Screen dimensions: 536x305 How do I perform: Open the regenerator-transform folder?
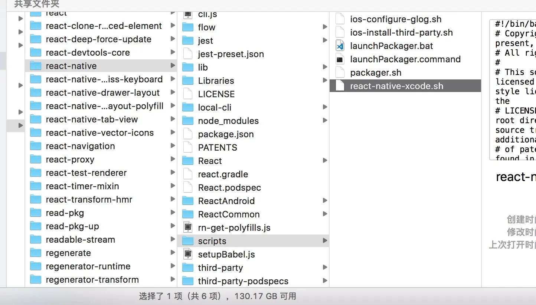101,280
